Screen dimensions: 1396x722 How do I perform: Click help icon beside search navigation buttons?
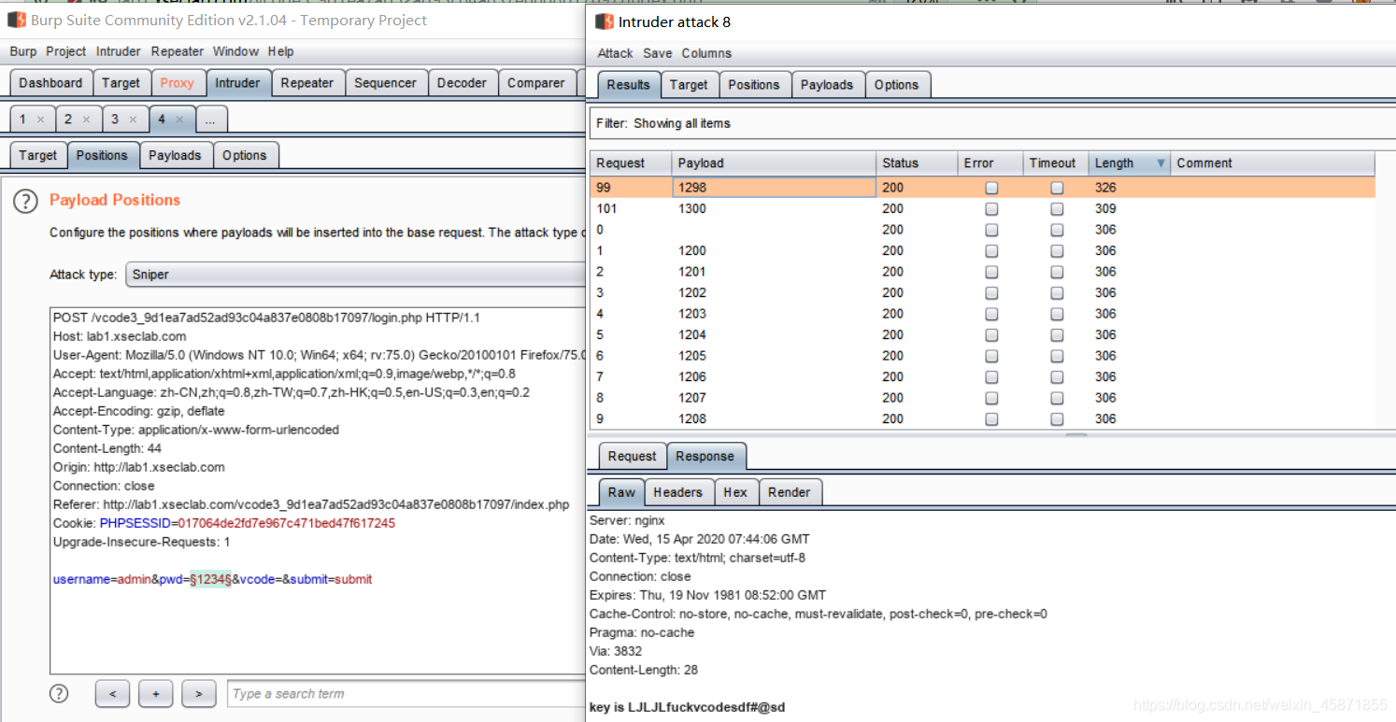pyautogui.click(x=59, y=693)
